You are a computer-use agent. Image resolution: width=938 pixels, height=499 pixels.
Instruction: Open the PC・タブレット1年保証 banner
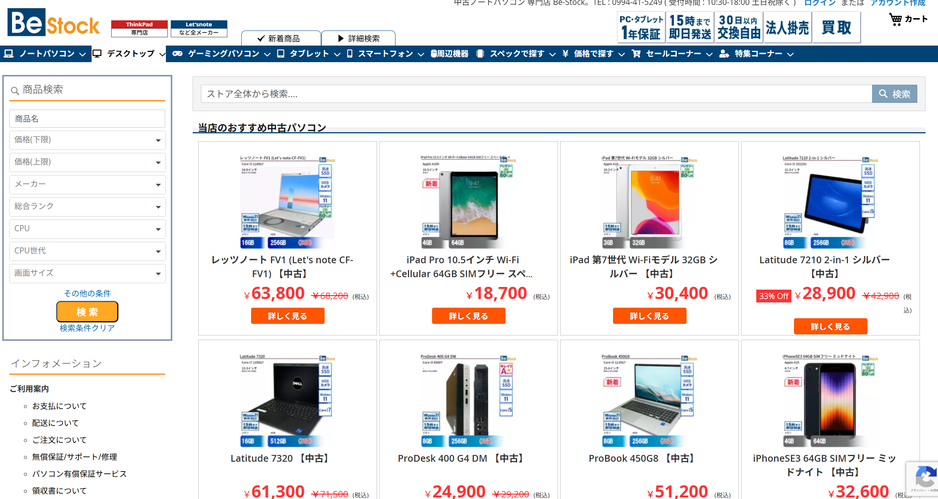click(x=641, y=27)
